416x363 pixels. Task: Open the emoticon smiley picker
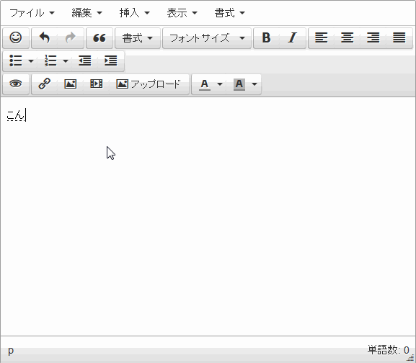(x=16, y=38)
